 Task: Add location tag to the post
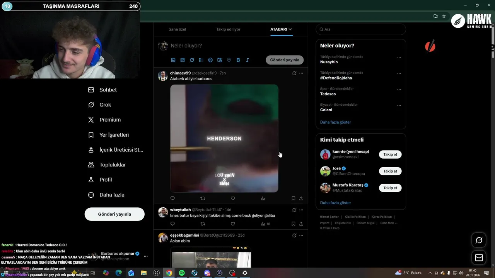[229, 60]
